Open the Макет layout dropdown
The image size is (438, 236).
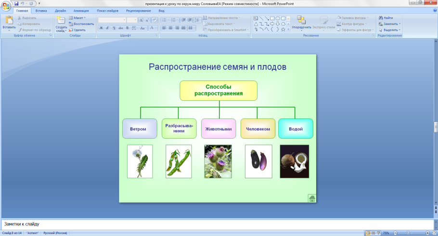pos(77,18)
